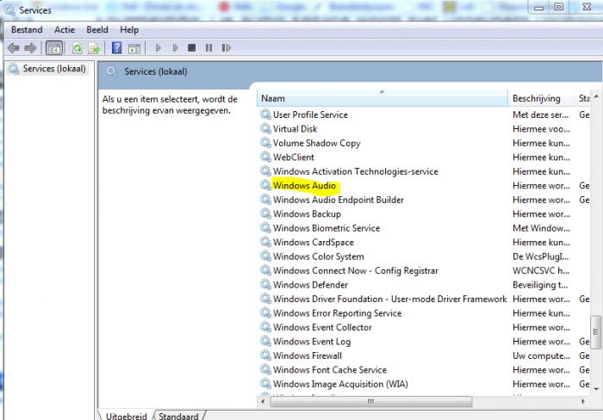603x420 pixels.
Task: Click gear icon beside Virtual Disk
Action: pos(265,128)
